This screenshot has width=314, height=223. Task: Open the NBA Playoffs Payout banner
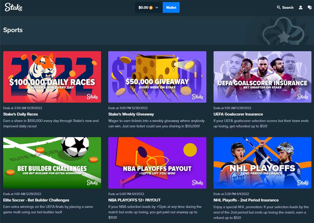point(157,163)
